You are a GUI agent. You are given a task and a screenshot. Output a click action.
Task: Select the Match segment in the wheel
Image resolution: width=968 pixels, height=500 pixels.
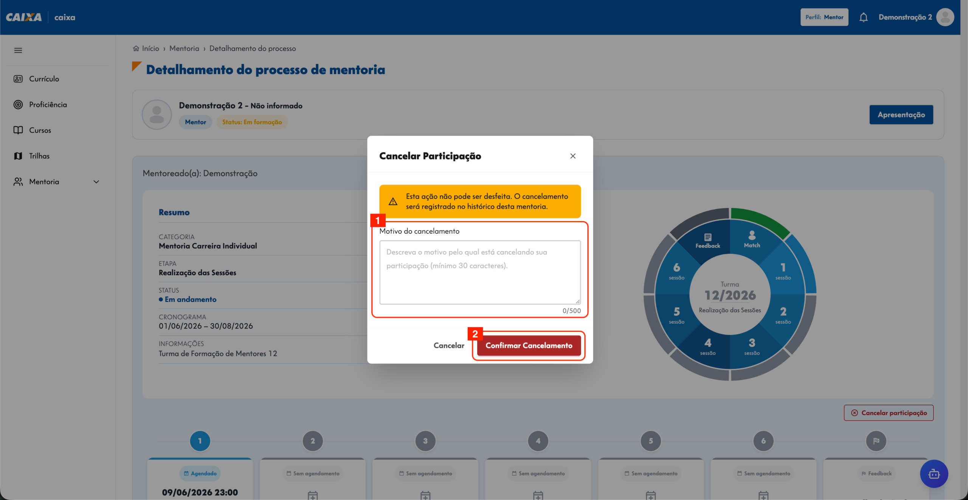[x=752, y=240]
